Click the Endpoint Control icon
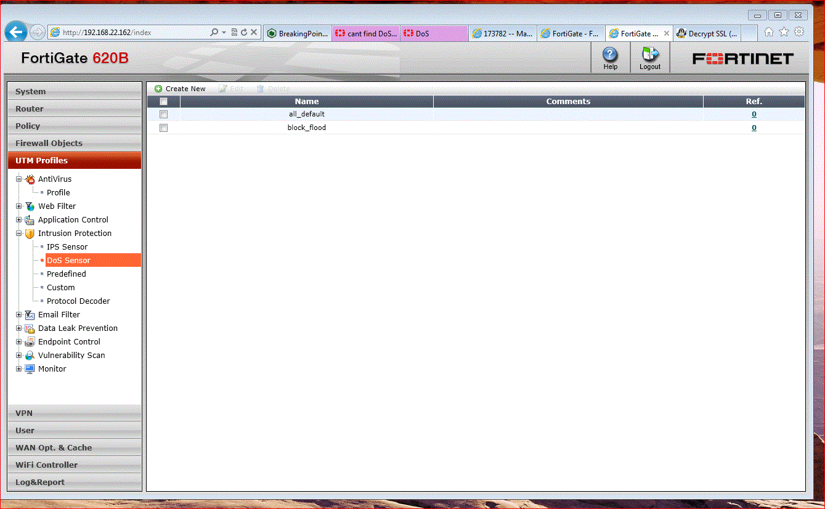This screenshot has height=509, width=825. click(30, 342)
